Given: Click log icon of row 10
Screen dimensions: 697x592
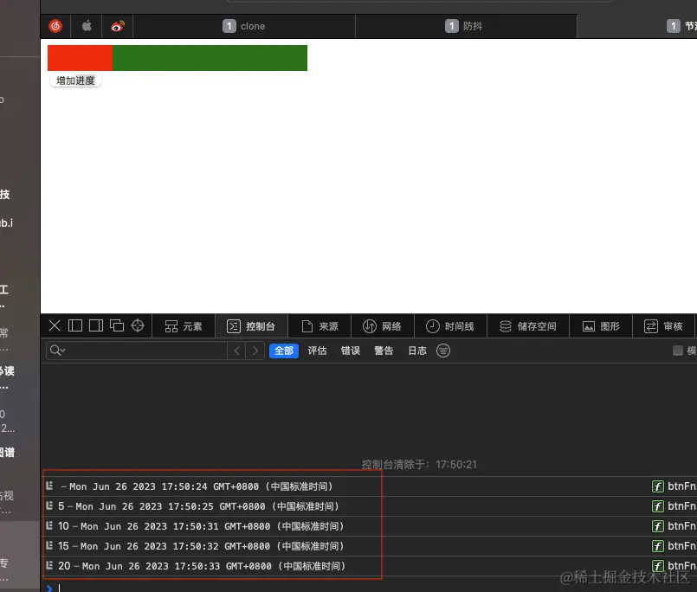Looking at the screenshot, I should [49, 525].
